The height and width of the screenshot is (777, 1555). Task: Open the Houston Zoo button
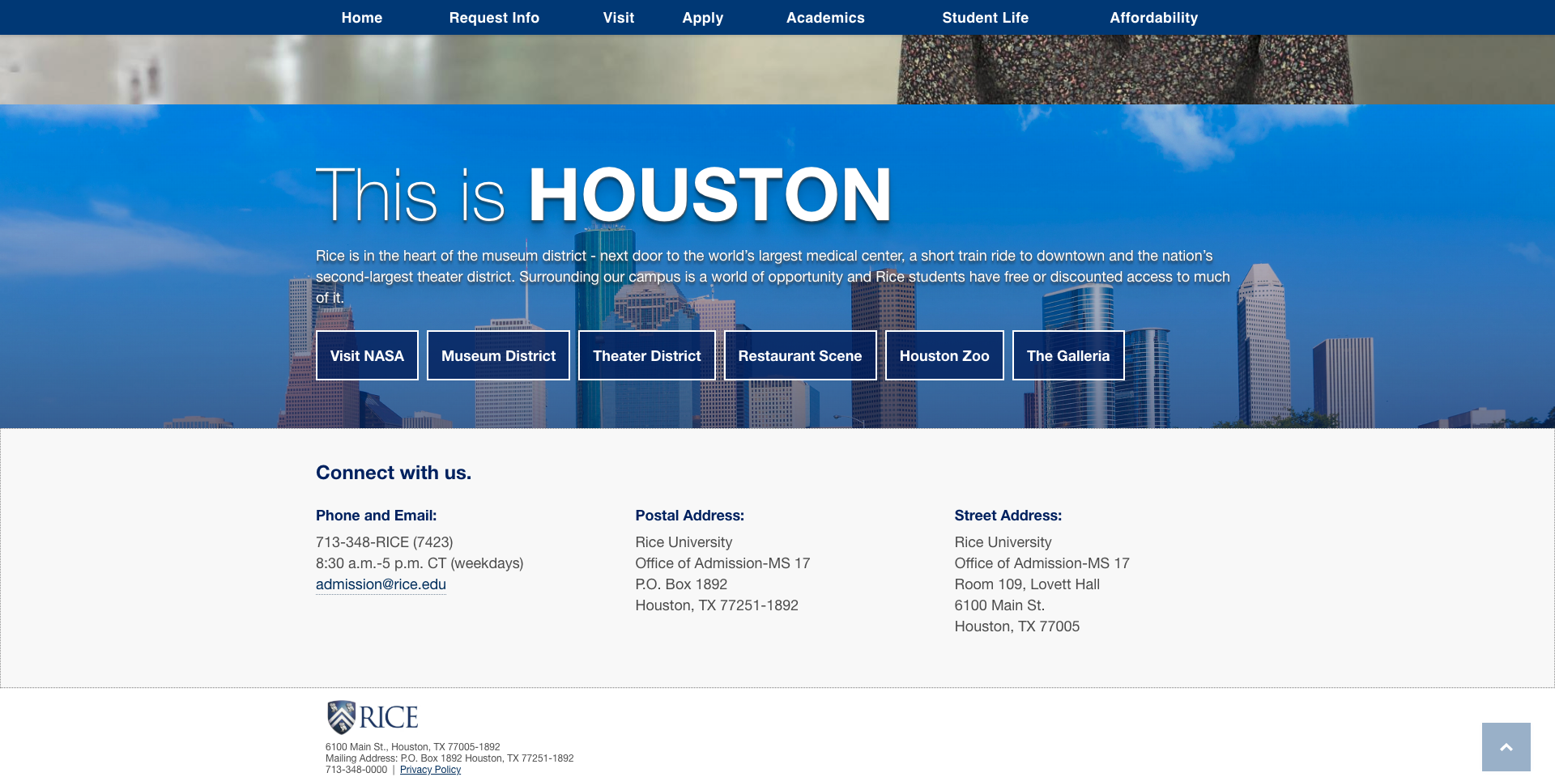pyautogui.click(x=944, y=355)
